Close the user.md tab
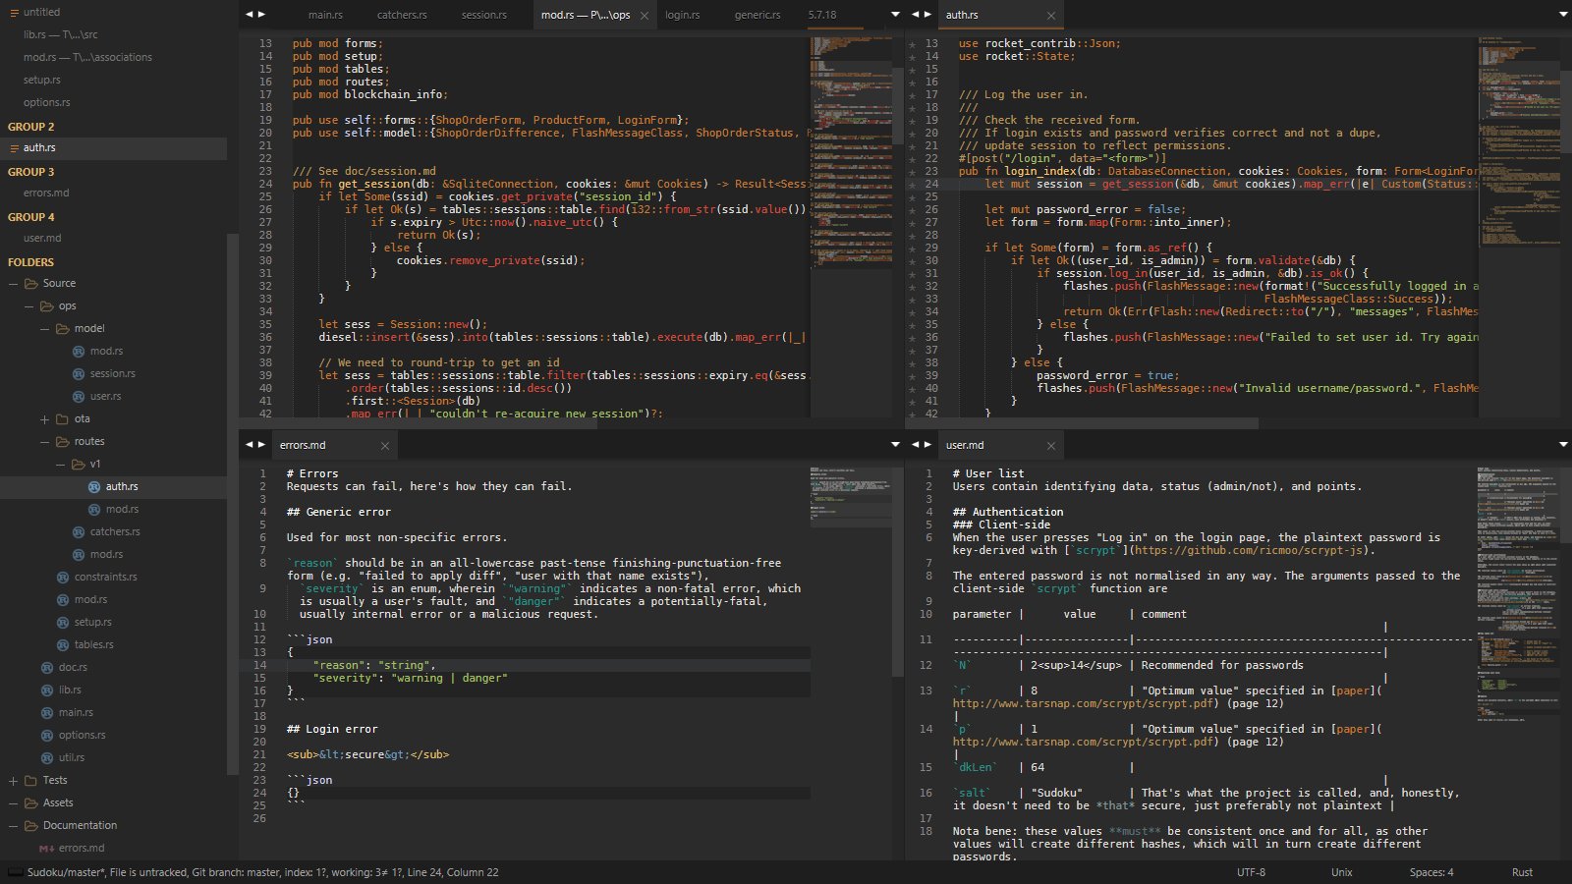1572x884 pixels. pyautogui.click(x=1050, y=446)
